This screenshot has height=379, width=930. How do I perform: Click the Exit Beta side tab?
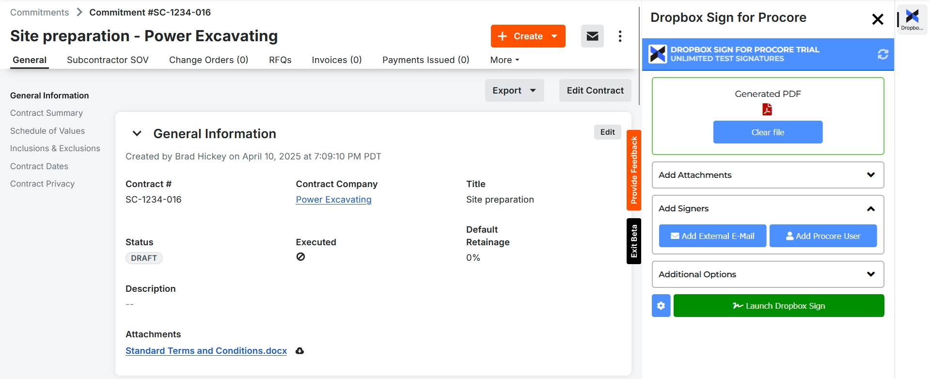pos(634,241)
